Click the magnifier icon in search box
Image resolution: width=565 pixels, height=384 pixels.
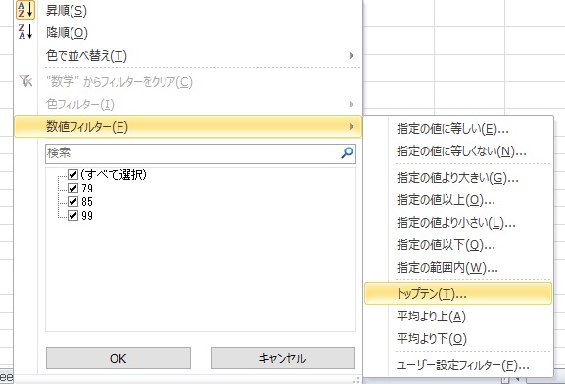347,153
